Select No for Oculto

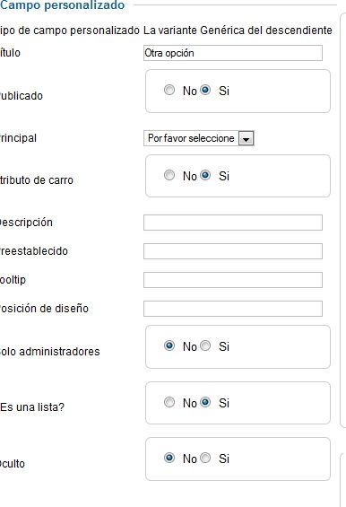click(x=169, y=458)
